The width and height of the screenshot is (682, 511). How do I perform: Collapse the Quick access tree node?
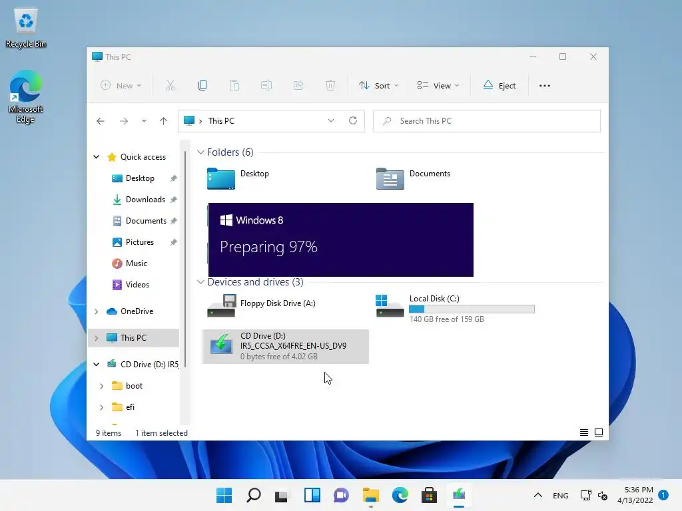tap(97, 157)
